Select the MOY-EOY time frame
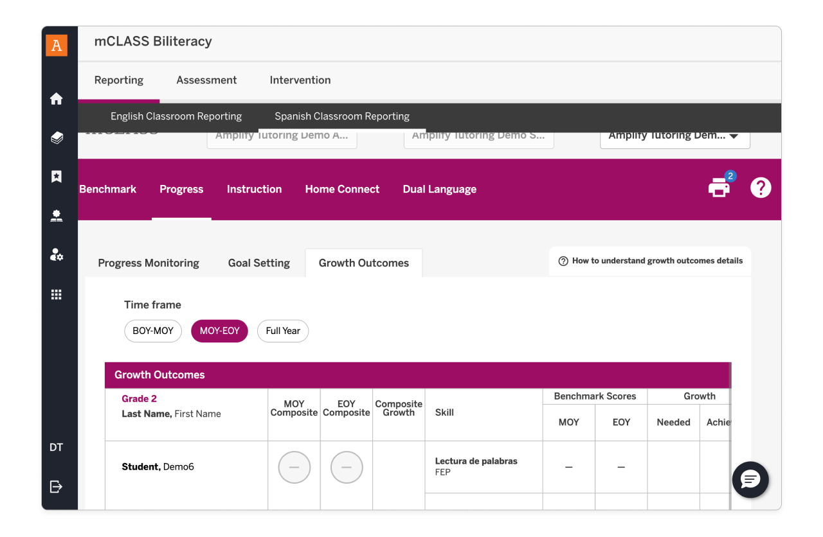 click(219, 331)
